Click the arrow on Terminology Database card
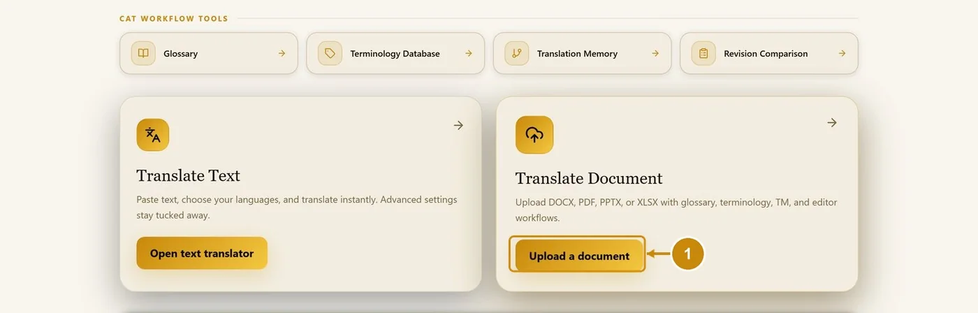The height and width of the screenshot is (313, 978). [469, 53]
